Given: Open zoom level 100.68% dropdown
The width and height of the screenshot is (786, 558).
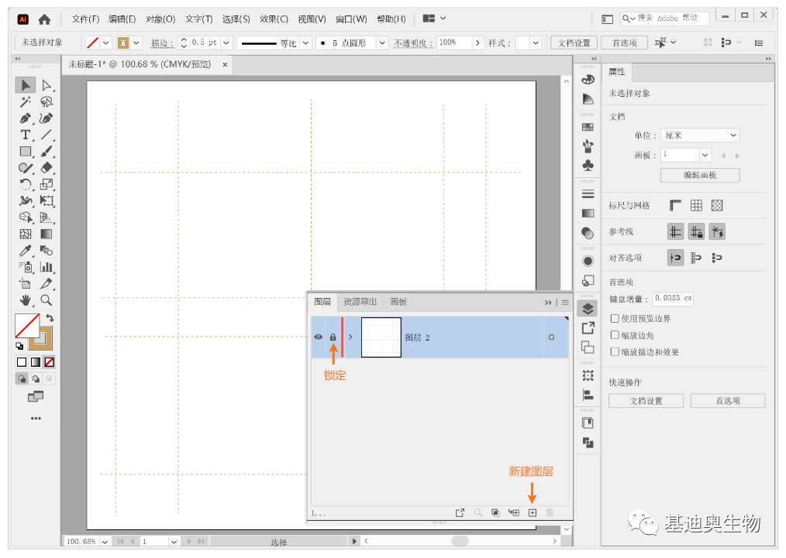Looking at the screenshot, I should 105,542.
